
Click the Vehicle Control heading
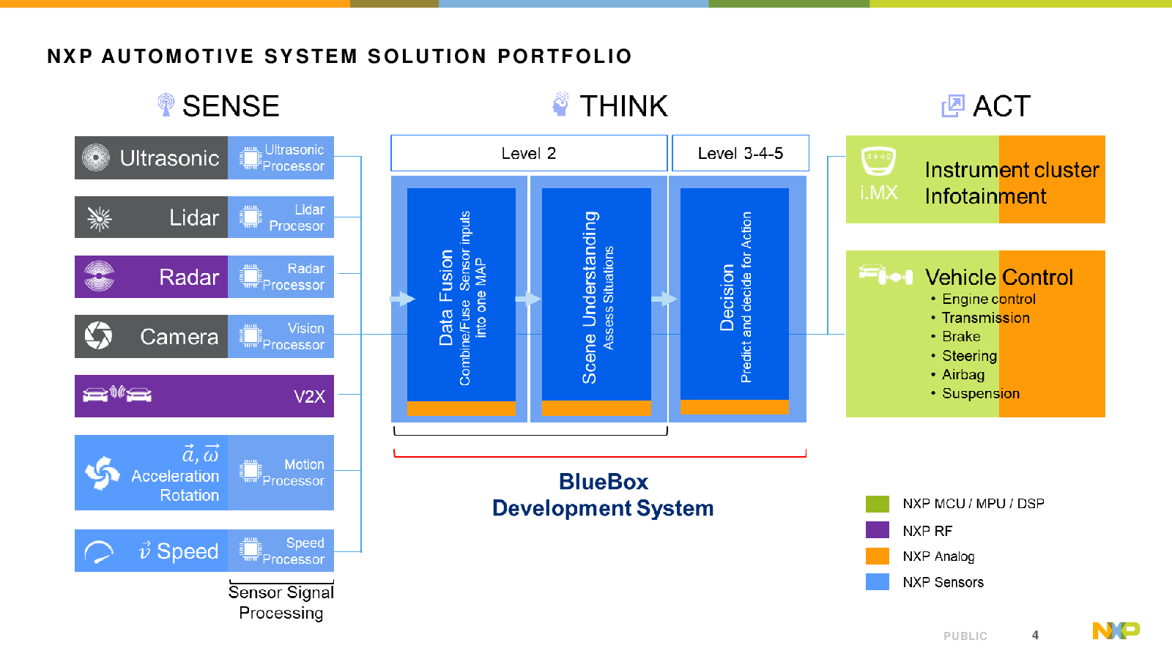coord(999,277)
